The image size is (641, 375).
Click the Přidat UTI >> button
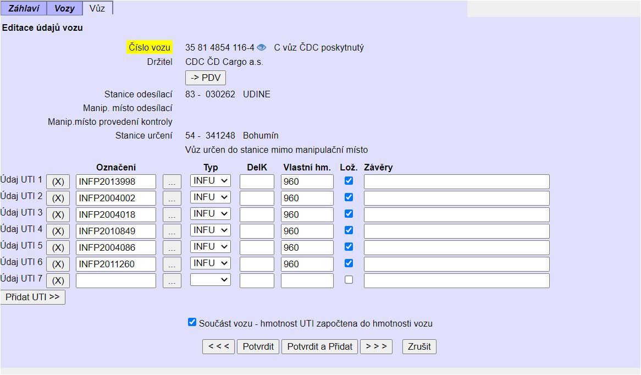33,297
